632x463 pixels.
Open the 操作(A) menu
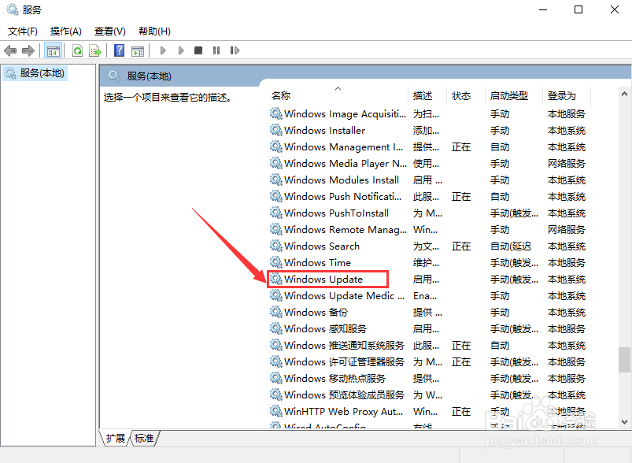65,31
